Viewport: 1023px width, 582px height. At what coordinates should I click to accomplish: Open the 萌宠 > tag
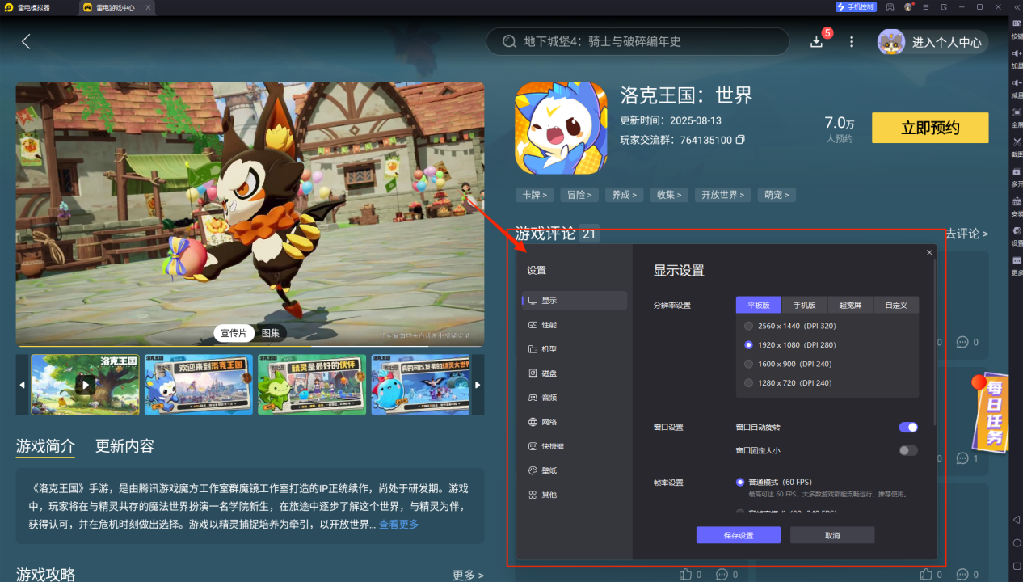pos(777,195)
